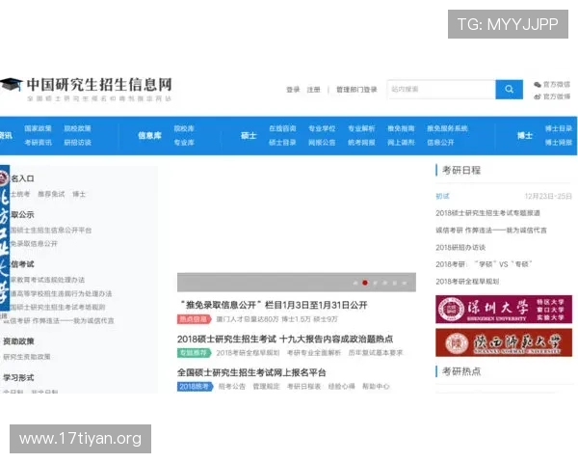Image resolution: width=578 pixels, height=463 pixels.
Task: Open 专业解析 in navigation bar
Action: tap(361, 128)
